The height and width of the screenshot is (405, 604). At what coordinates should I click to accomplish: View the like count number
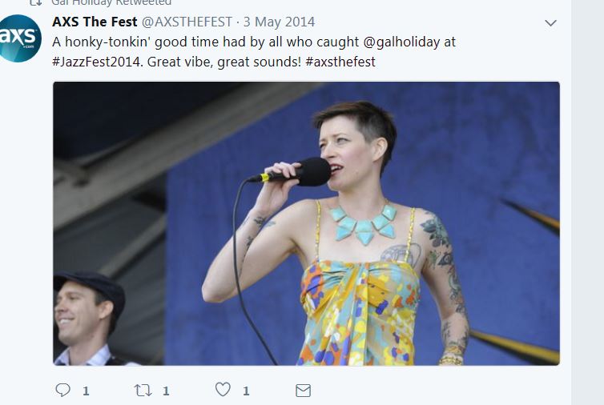click(246, 391)
